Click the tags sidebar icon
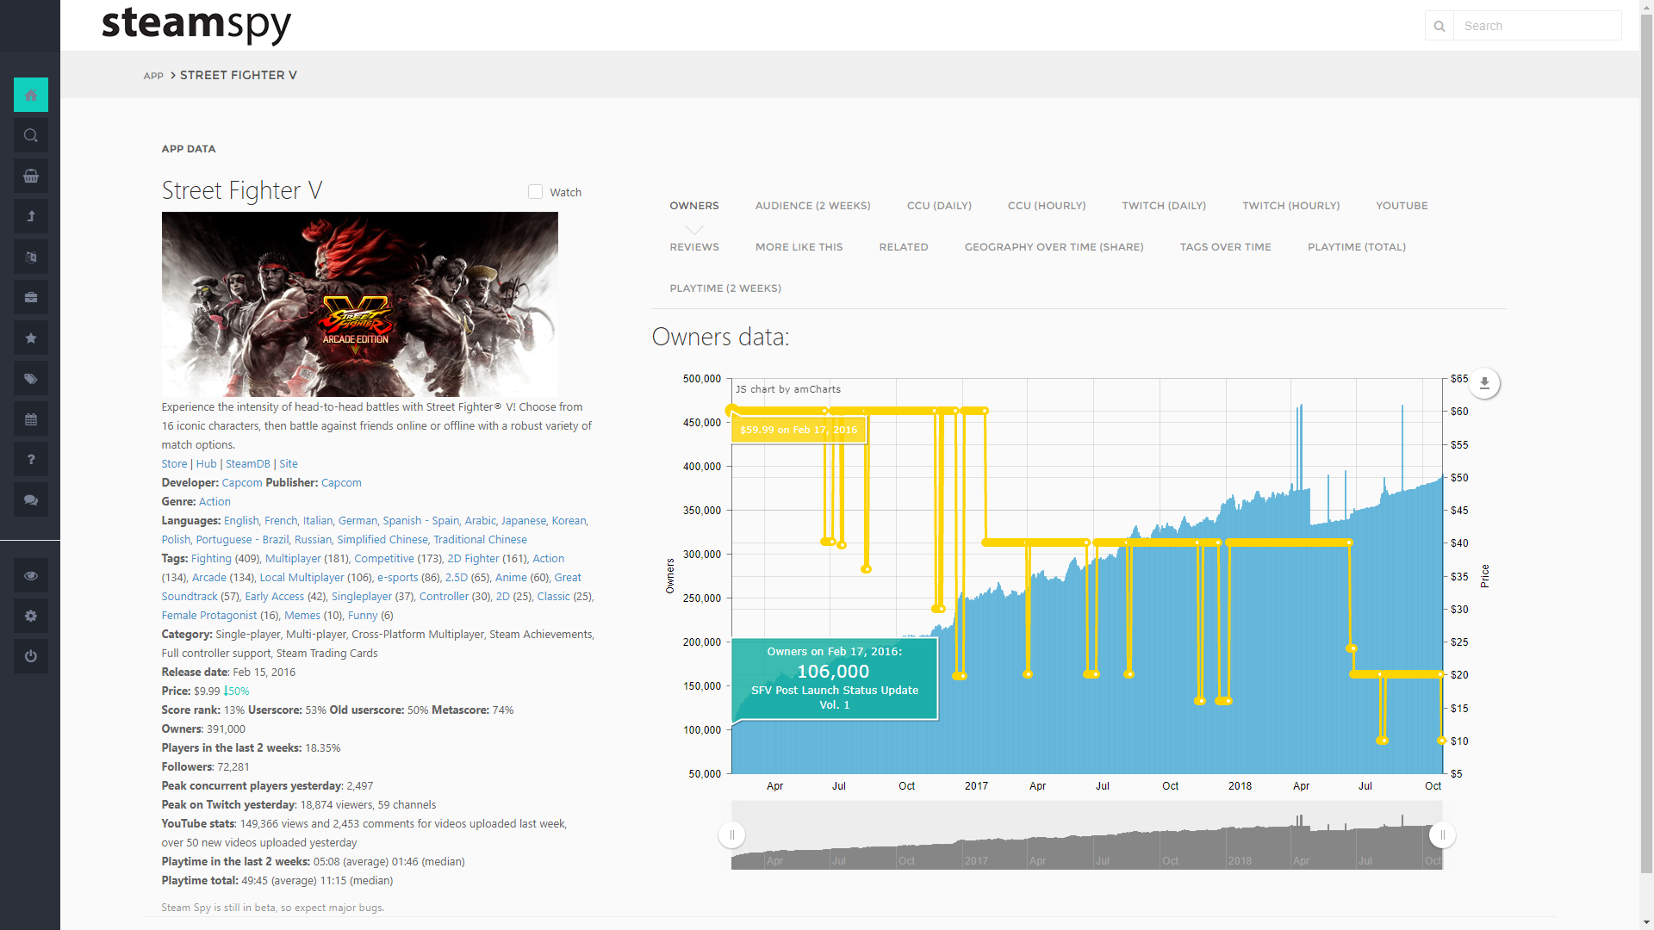The height and width of the screenshot is (930, 1654). coord(31,378)
